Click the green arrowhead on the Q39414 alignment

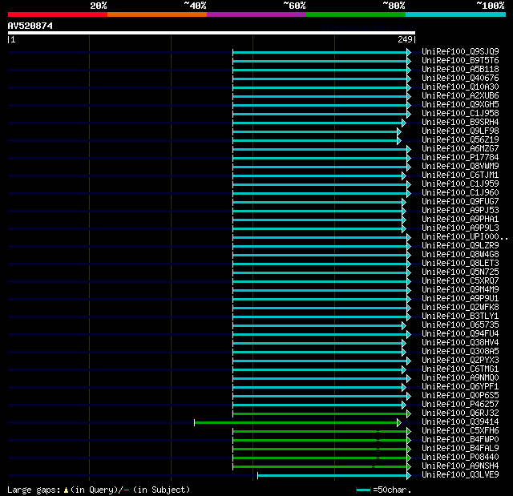point(398,422)
